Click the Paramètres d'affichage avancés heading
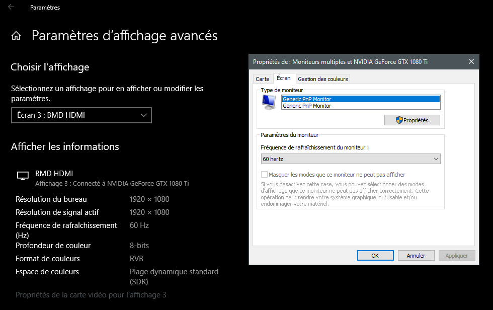Screen dimensions: 493x310 click(x=125, y=36)
